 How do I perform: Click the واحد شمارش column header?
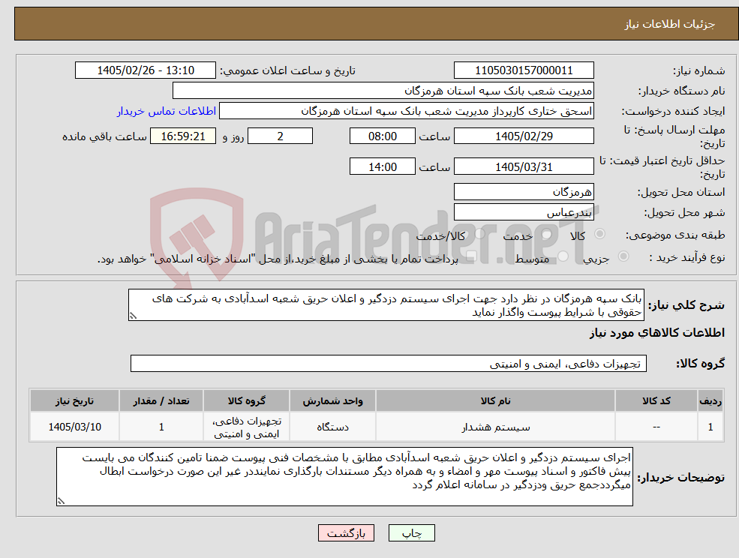333,401
